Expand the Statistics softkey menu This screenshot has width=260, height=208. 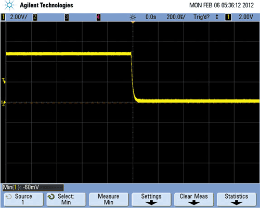(x=237, y=199)
